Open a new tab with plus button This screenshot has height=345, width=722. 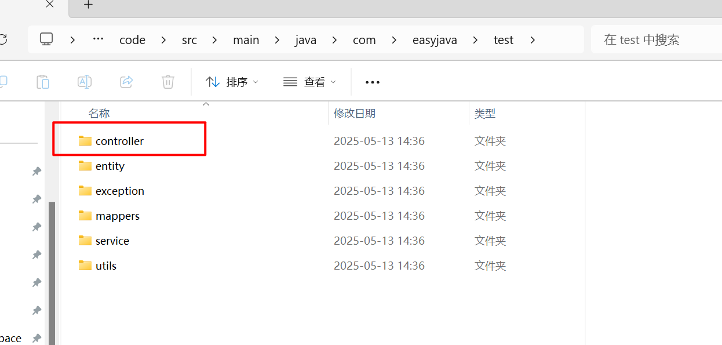[88, 5]
